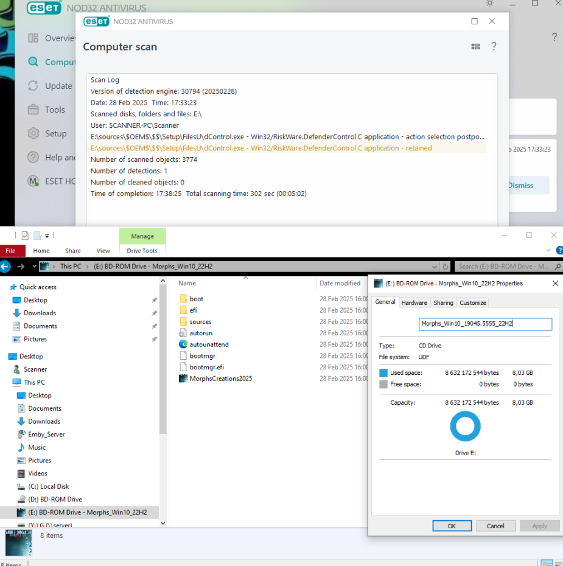Sort files by the Name column header
The height and width of the screenshot is (566, 563).
click(x=187, y=284)
